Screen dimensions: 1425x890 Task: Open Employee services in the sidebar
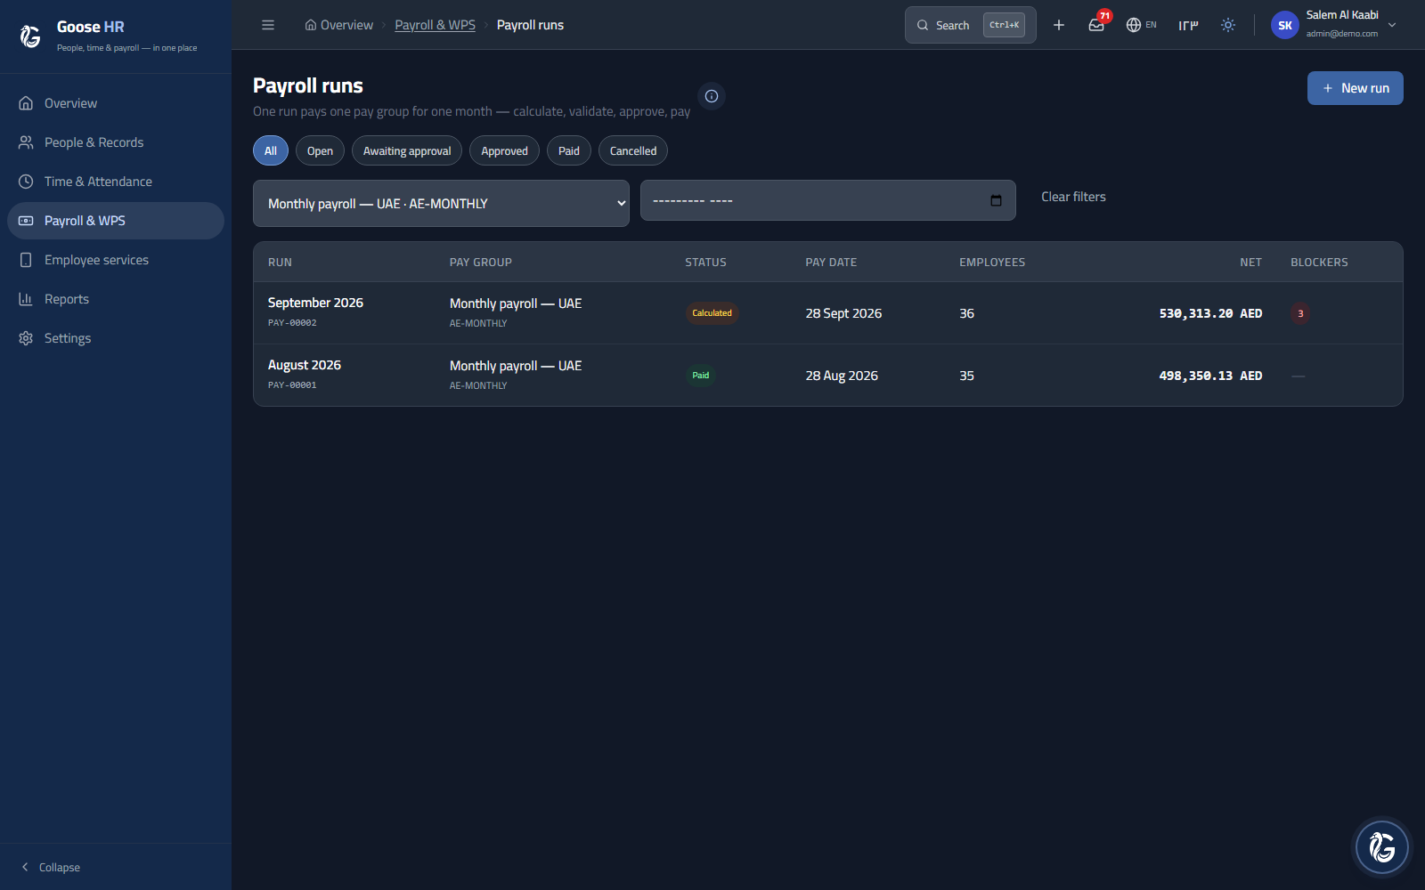(116, 260)
